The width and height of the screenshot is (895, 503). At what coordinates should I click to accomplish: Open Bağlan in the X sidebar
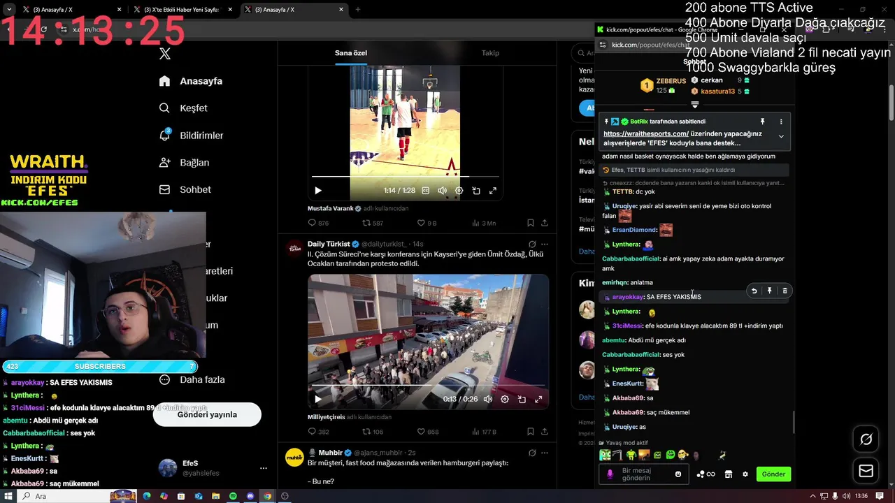(x=184, y=162)
